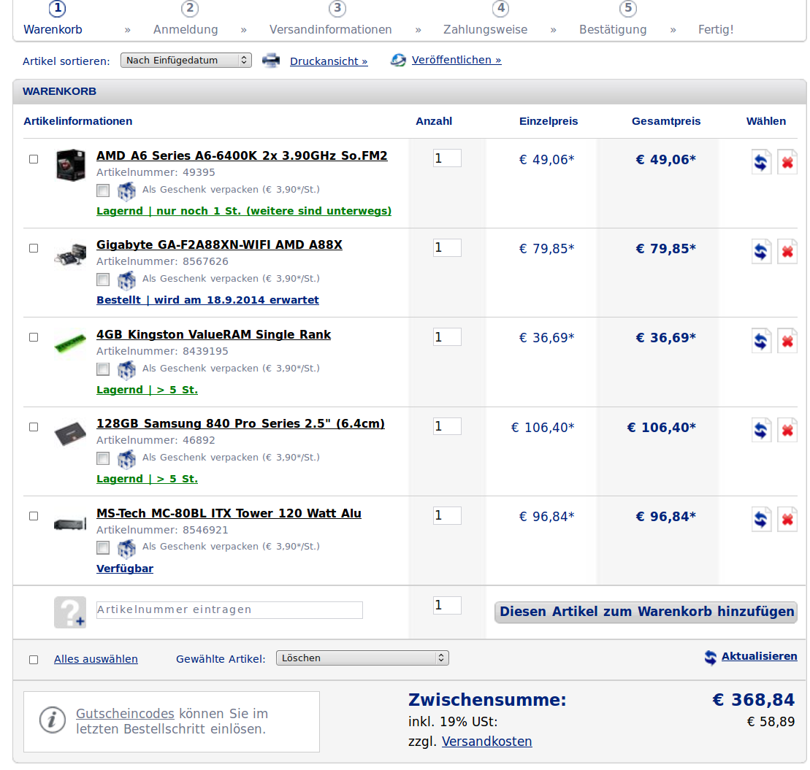The image size is (810, 770).
Task: Go to the Anmeldung checkout step
Action: click(x=186, y=30)
